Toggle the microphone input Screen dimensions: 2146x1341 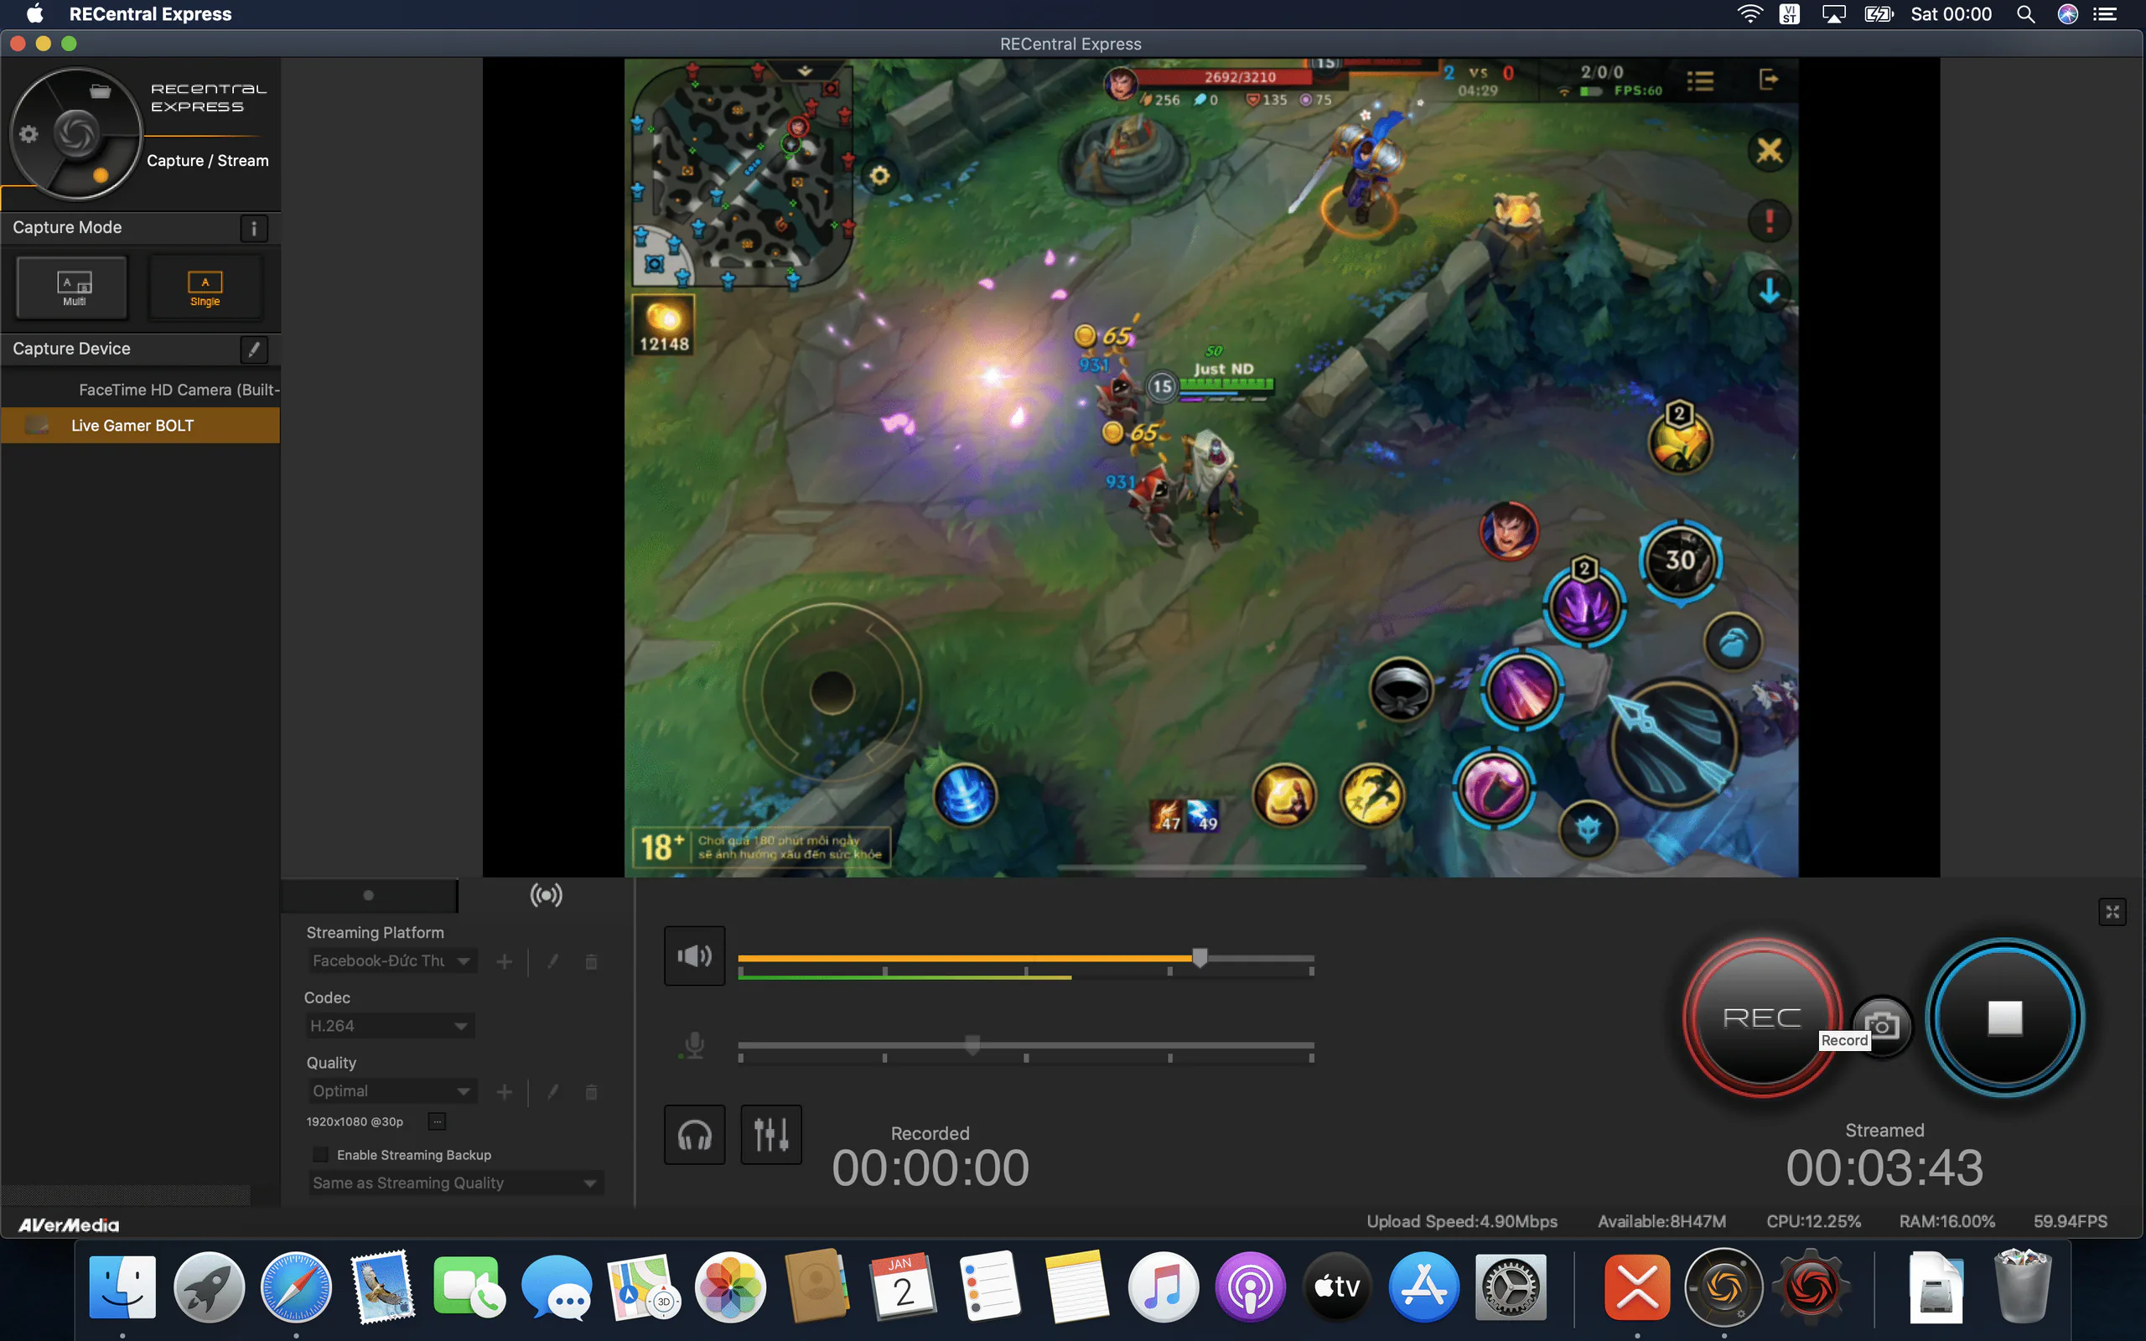694,1046
